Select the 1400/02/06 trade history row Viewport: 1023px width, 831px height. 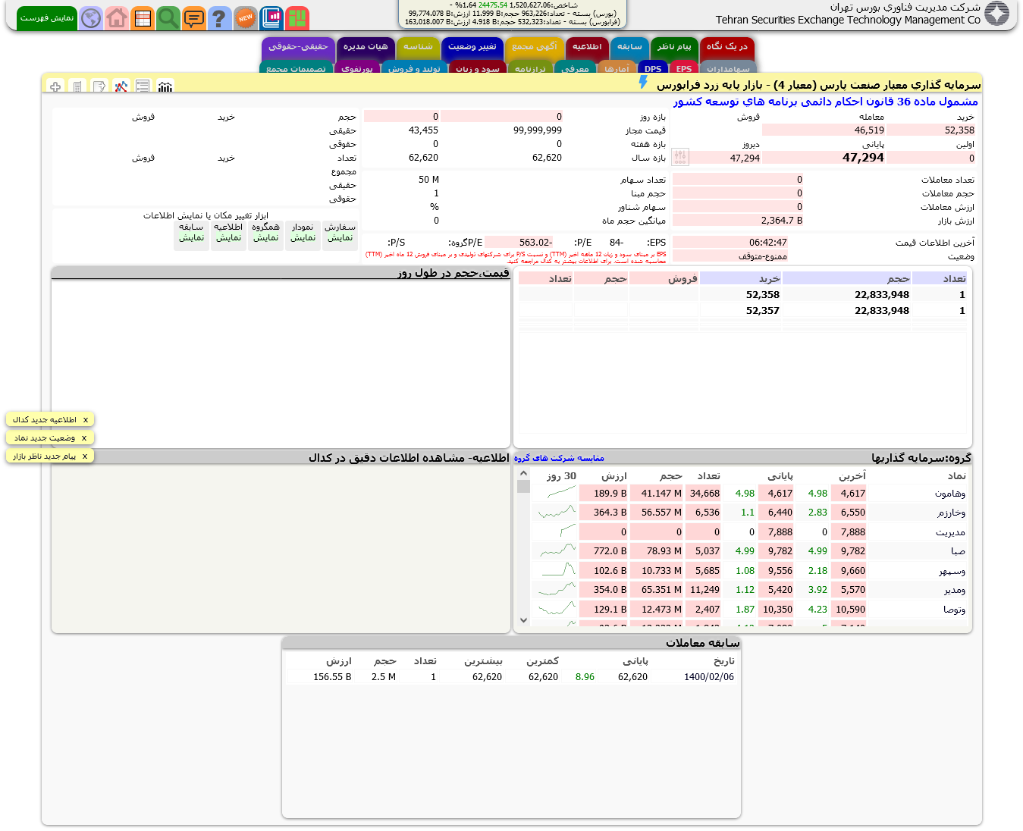511,677
